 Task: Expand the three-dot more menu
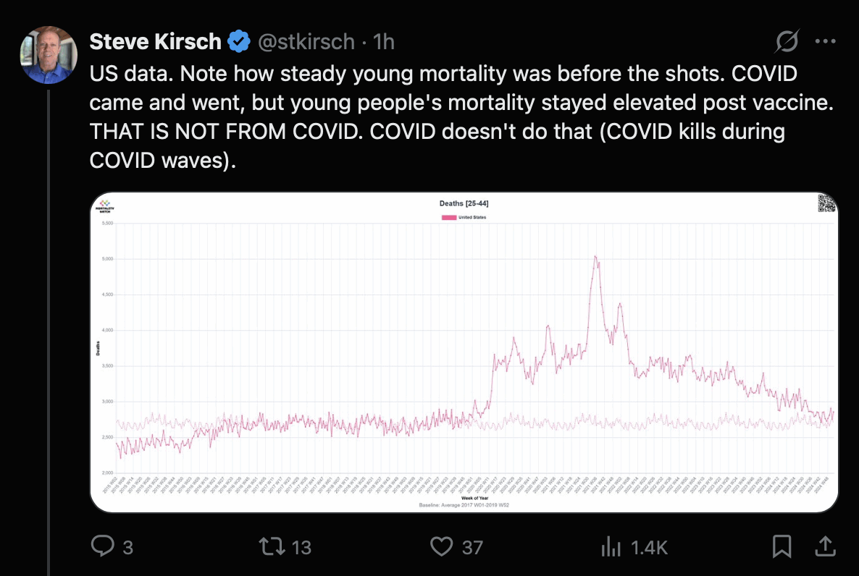(826, 42)
